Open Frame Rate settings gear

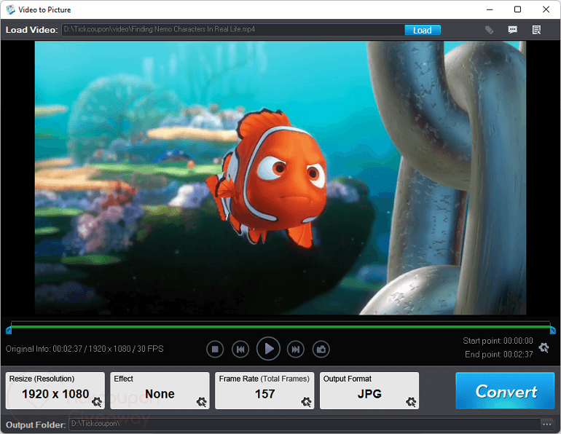(306, 402)
